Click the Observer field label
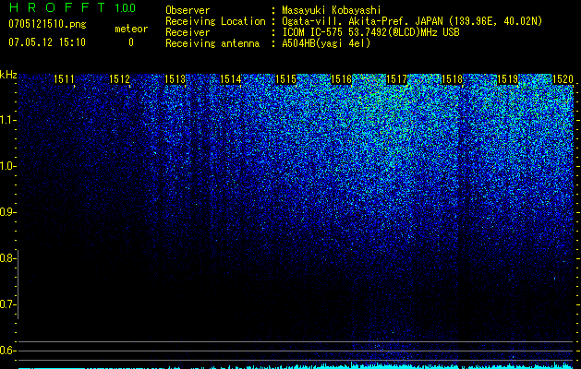The width and height of the screenshot is (581, 369). [188, 10]
